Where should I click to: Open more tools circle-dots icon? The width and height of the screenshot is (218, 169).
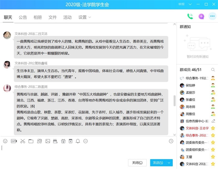[86, 141]
